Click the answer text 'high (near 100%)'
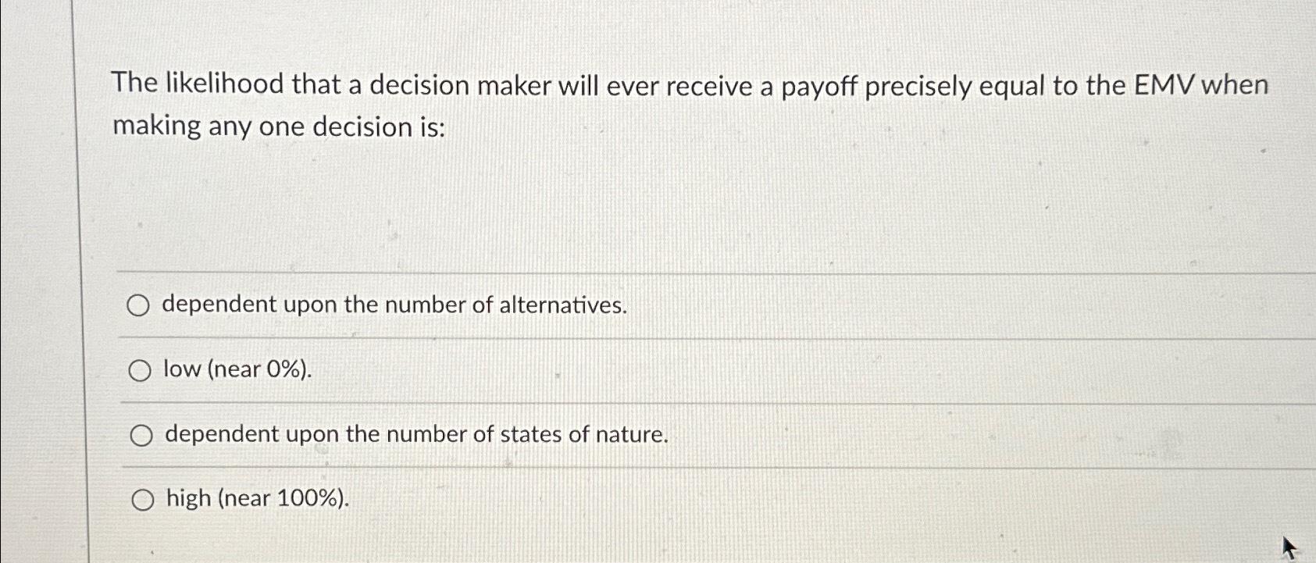The height and width of the screenshot is (563, 1316). [256, 497]
